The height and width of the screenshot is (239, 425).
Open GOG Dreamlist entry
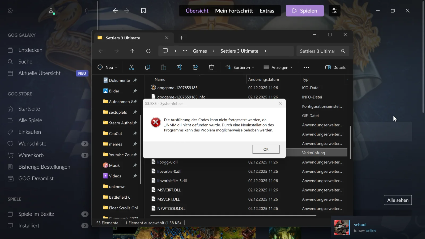tap(36, 178)
